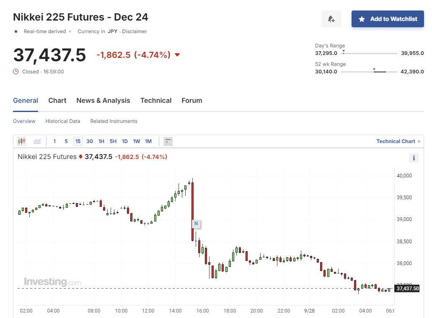Open the Historical Data link
432x318 pixels.
click(63, 121)
